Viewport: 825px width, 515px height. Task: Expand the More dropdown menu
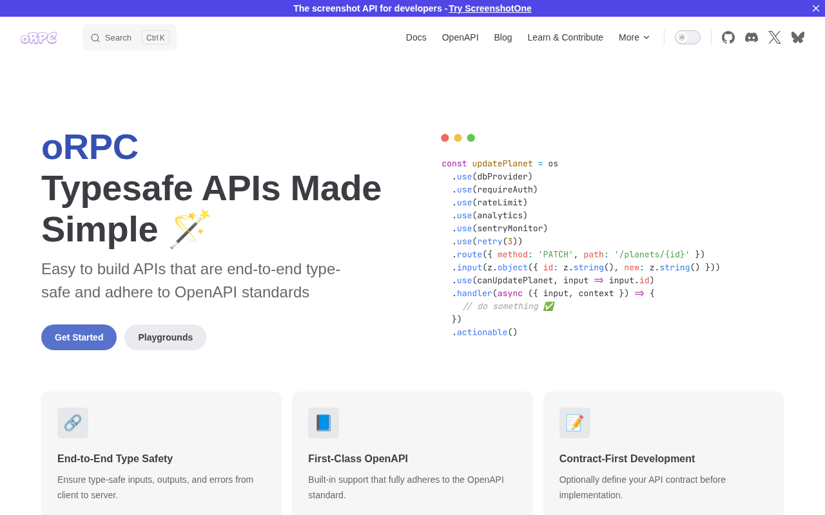click(x=634, y=37)
